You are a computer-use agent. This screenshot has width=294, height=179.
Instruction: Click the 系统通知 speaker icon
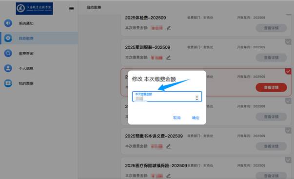pyautogui.click(x=8, y=23)
